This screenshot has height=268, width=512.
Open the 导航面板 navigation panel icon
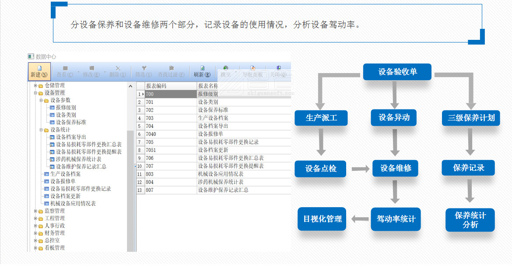(x=252, y=71)
